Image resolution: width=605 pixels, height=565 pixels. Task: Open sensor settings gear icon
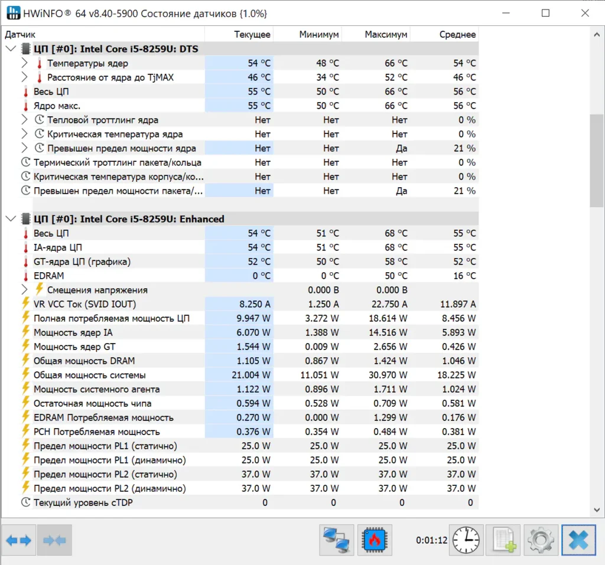pyautogui.click(x=541, y=540)
